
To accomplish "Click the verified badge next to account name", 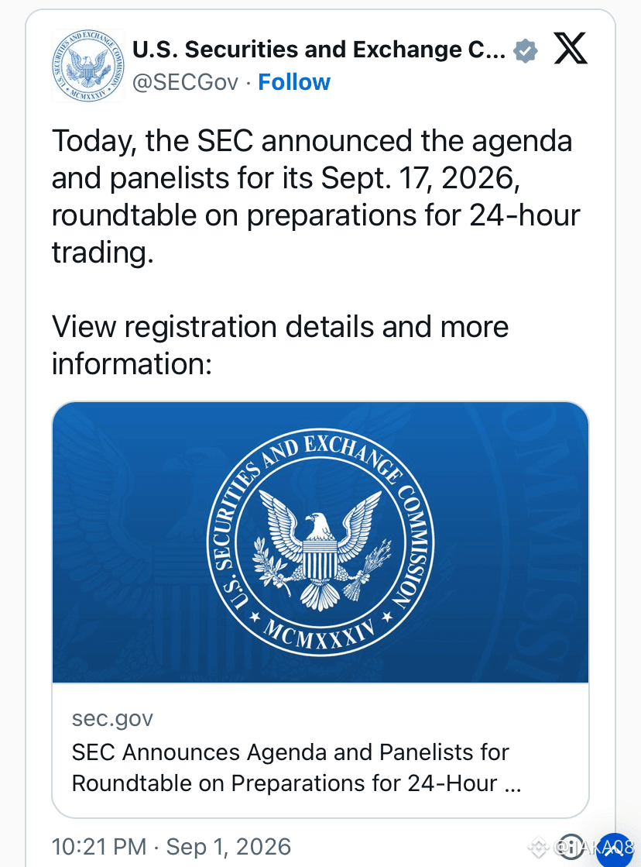I will point(525,51).
